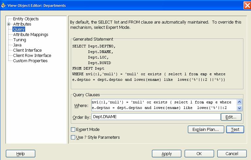Open Client Row Interface settings
This screenshot has width=251, height=160.
(32, 56)
